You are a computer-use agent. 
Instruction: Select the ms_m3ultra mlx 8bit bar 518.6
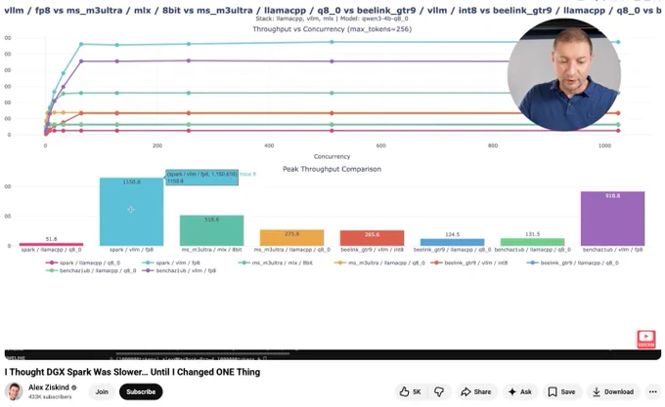click(211, 230)
